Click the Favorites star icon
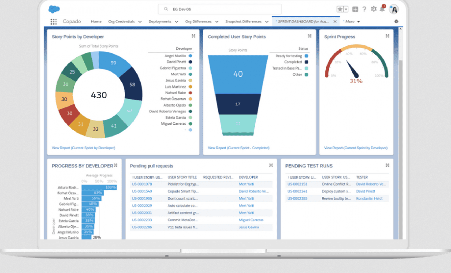 point(340,9)
